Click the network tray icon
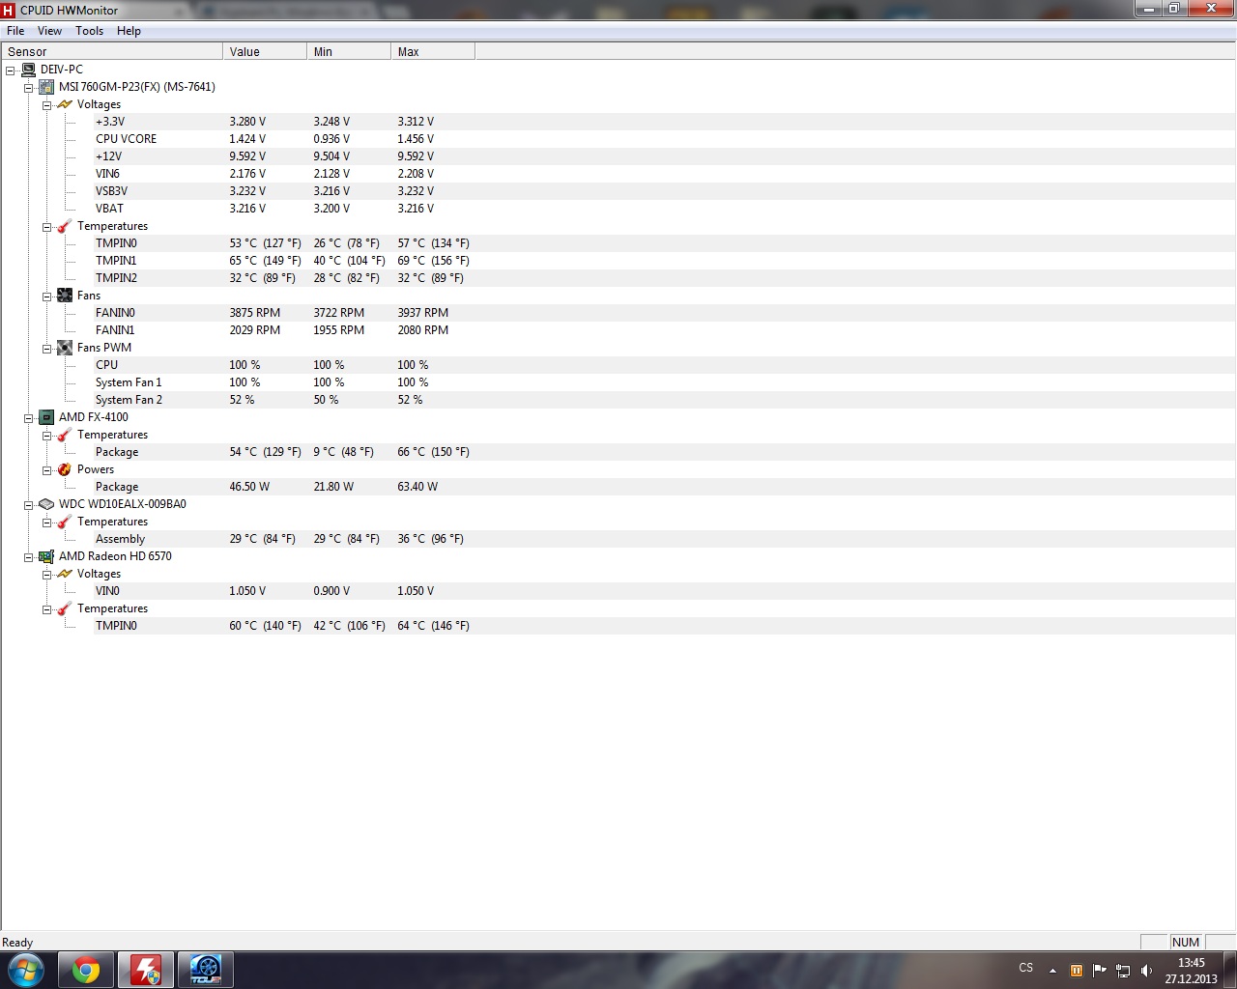This screenshot has height=989, width=1237. [1123, 971]
